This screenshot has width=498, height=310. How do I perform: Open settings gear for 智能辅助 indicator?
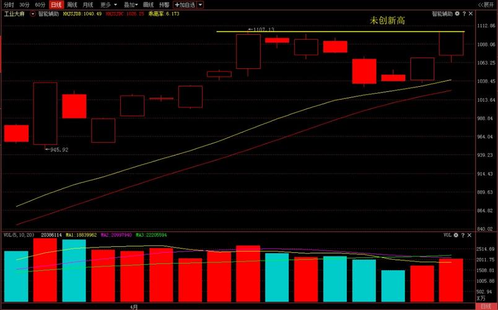[x=457, y=13]
